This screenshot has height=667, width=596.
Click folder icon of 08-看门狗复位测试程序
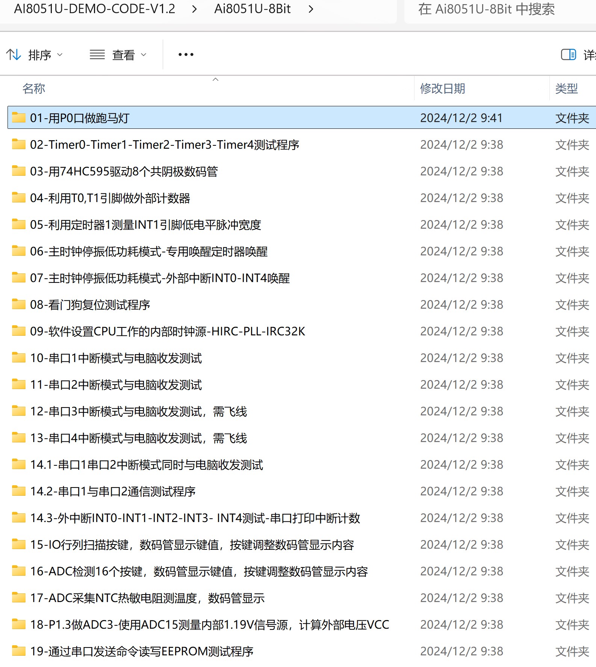18,304
